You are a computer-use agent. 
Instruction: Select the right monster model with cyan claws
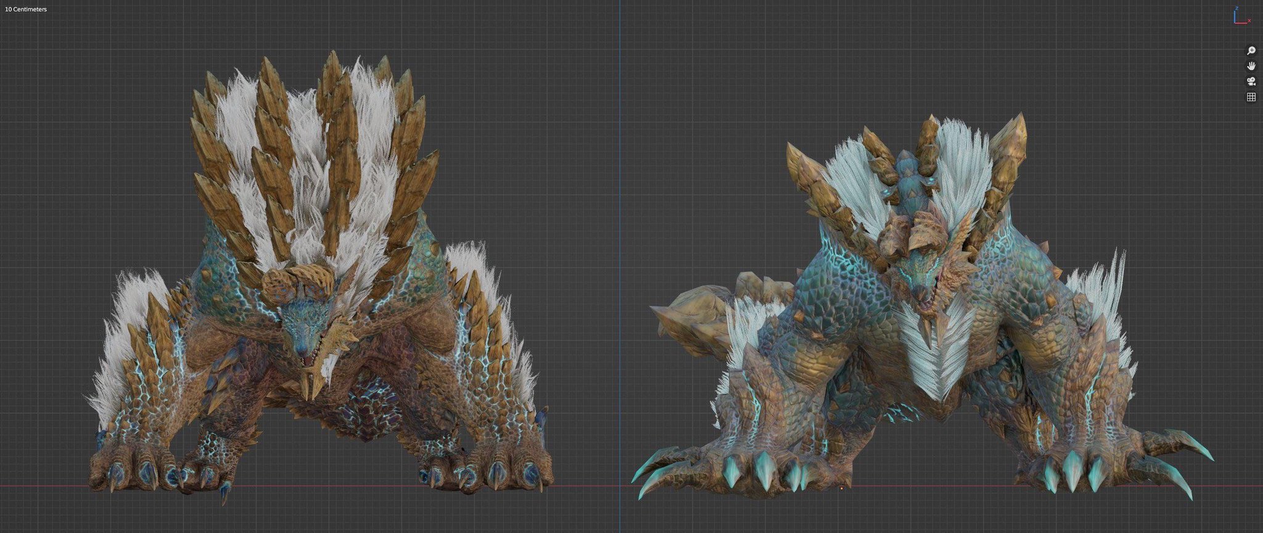922,305
